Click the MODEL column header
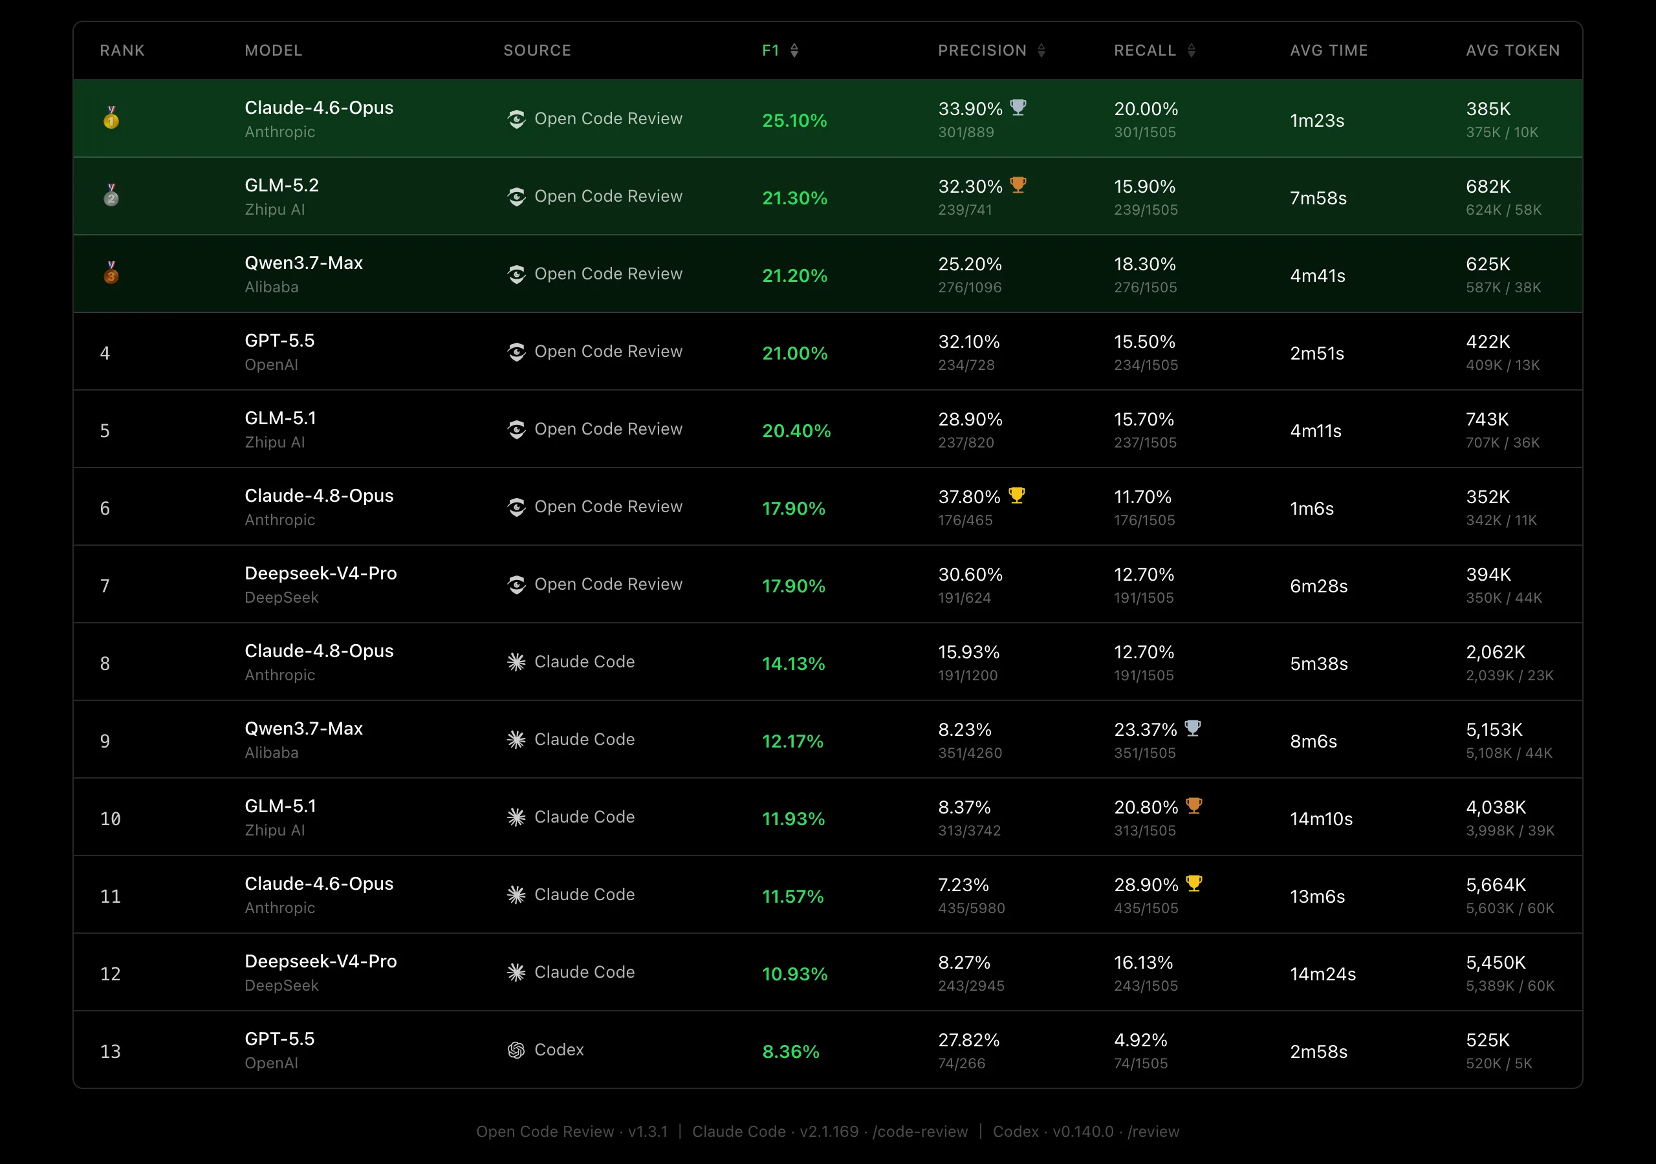The image size is (1656, 1164). [x=274, y=50]
